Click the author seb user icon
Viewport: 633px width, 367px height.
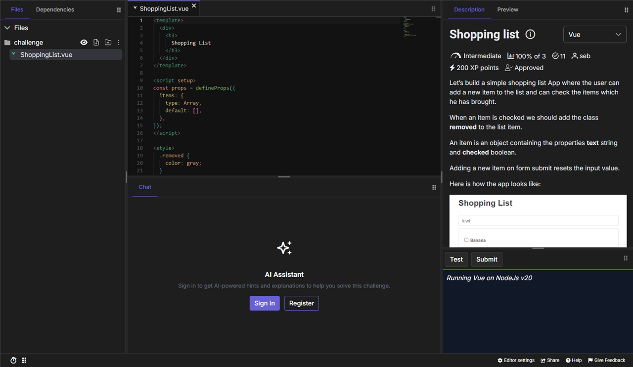point(575,56)
